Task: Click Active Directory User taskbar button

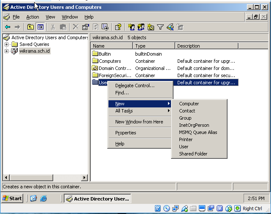Action: (x=98, y=198)
